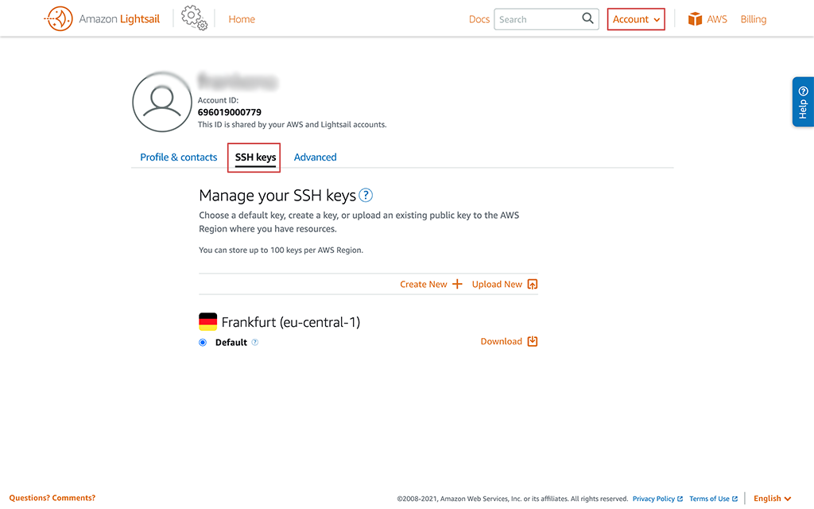Open the Help side tab
This screenshot has width=814, height=509.
click(803, 102)
